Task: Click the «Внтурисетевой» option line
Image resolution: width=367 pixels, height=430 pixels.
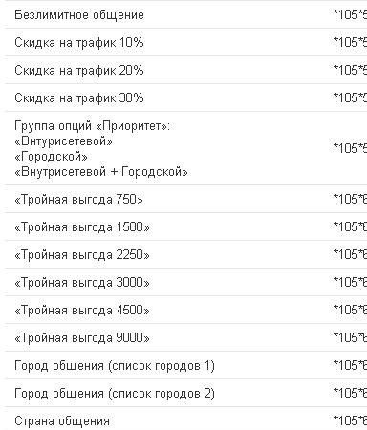Action: tap(63, 141)
